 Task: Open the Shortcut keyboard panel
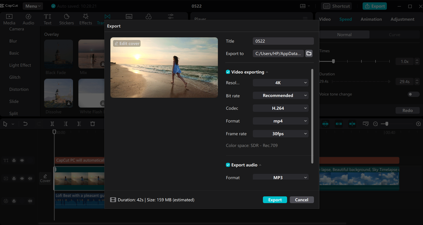coord(336,6)
